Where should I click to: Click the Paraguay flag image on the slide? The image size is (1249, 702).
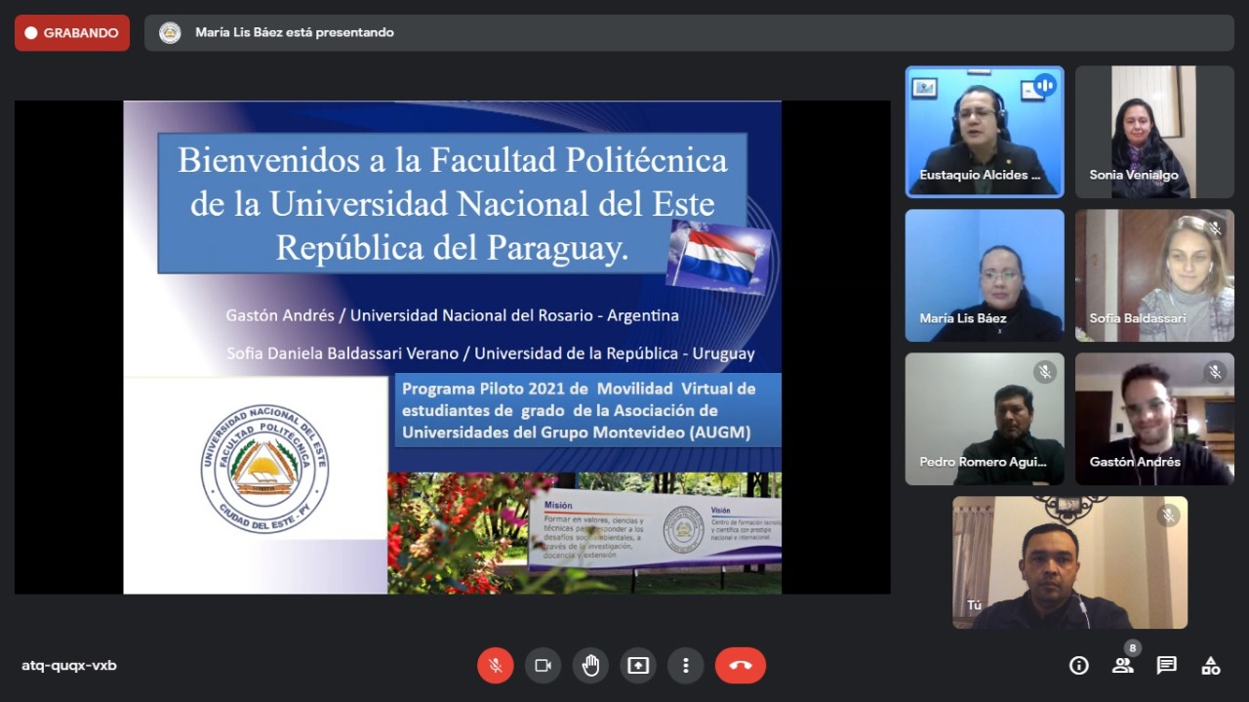pyautogui.click(x=720, y=258)
